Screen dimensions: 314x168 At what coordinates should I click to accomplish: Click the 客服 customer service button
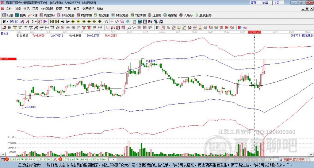[x=255, y=2]
